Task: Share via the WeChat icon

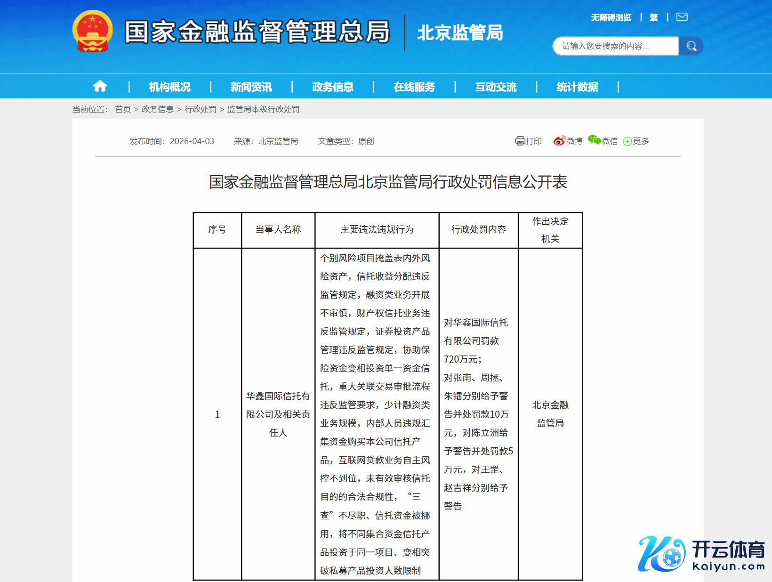Action: 594,141
